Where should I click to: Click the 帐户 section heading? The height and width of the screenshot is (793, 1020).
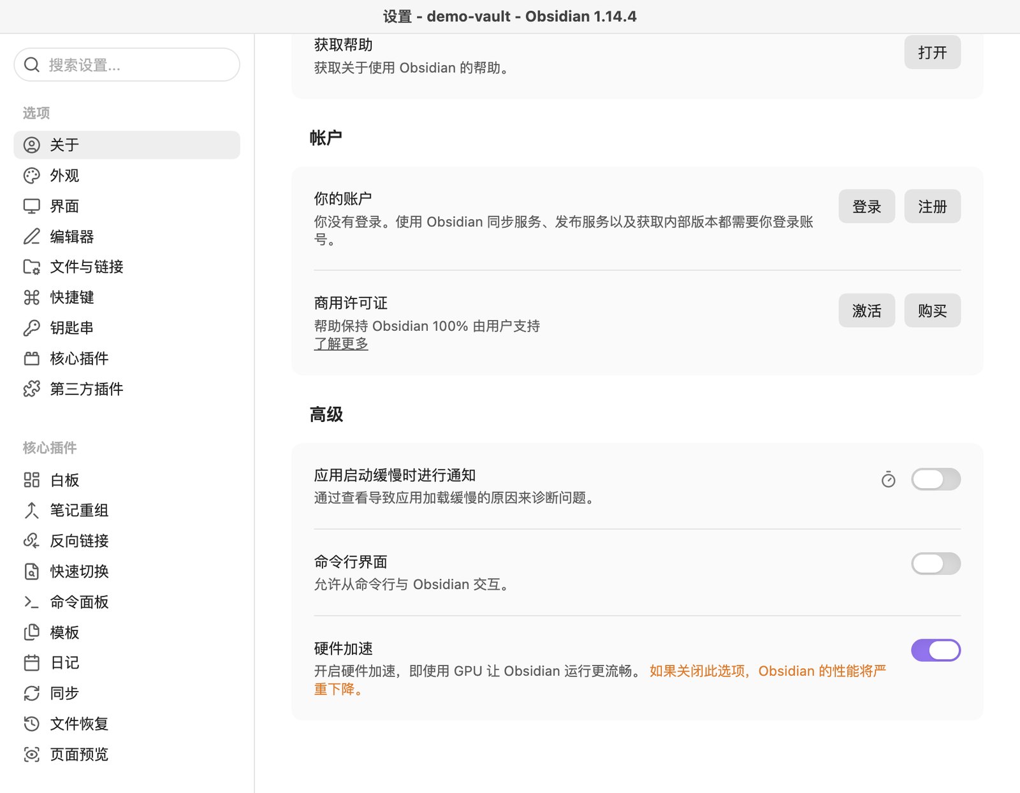(326, 138)
